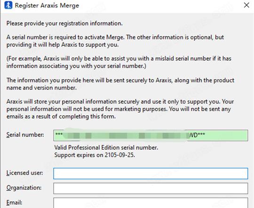This screenshot has height=208, width=254.
Task: Click 'Valid Professional Edition serial number' message
Action: point(106,147)
